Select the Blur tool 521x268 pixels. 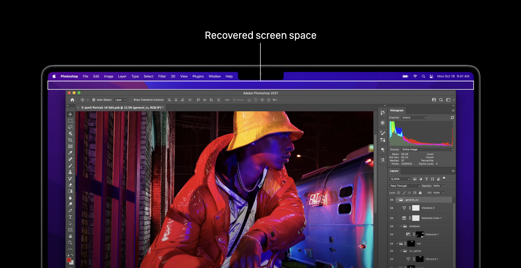pyautogui.click(x=70, y=197)
